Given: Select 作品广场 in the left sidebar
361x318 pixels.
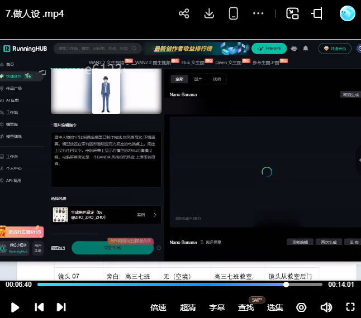Looking at the screenshot, I should tap(14, 88).
